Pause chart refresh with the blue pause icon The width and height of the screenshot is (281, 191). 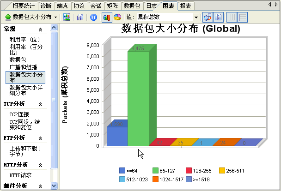coord(93,17)
